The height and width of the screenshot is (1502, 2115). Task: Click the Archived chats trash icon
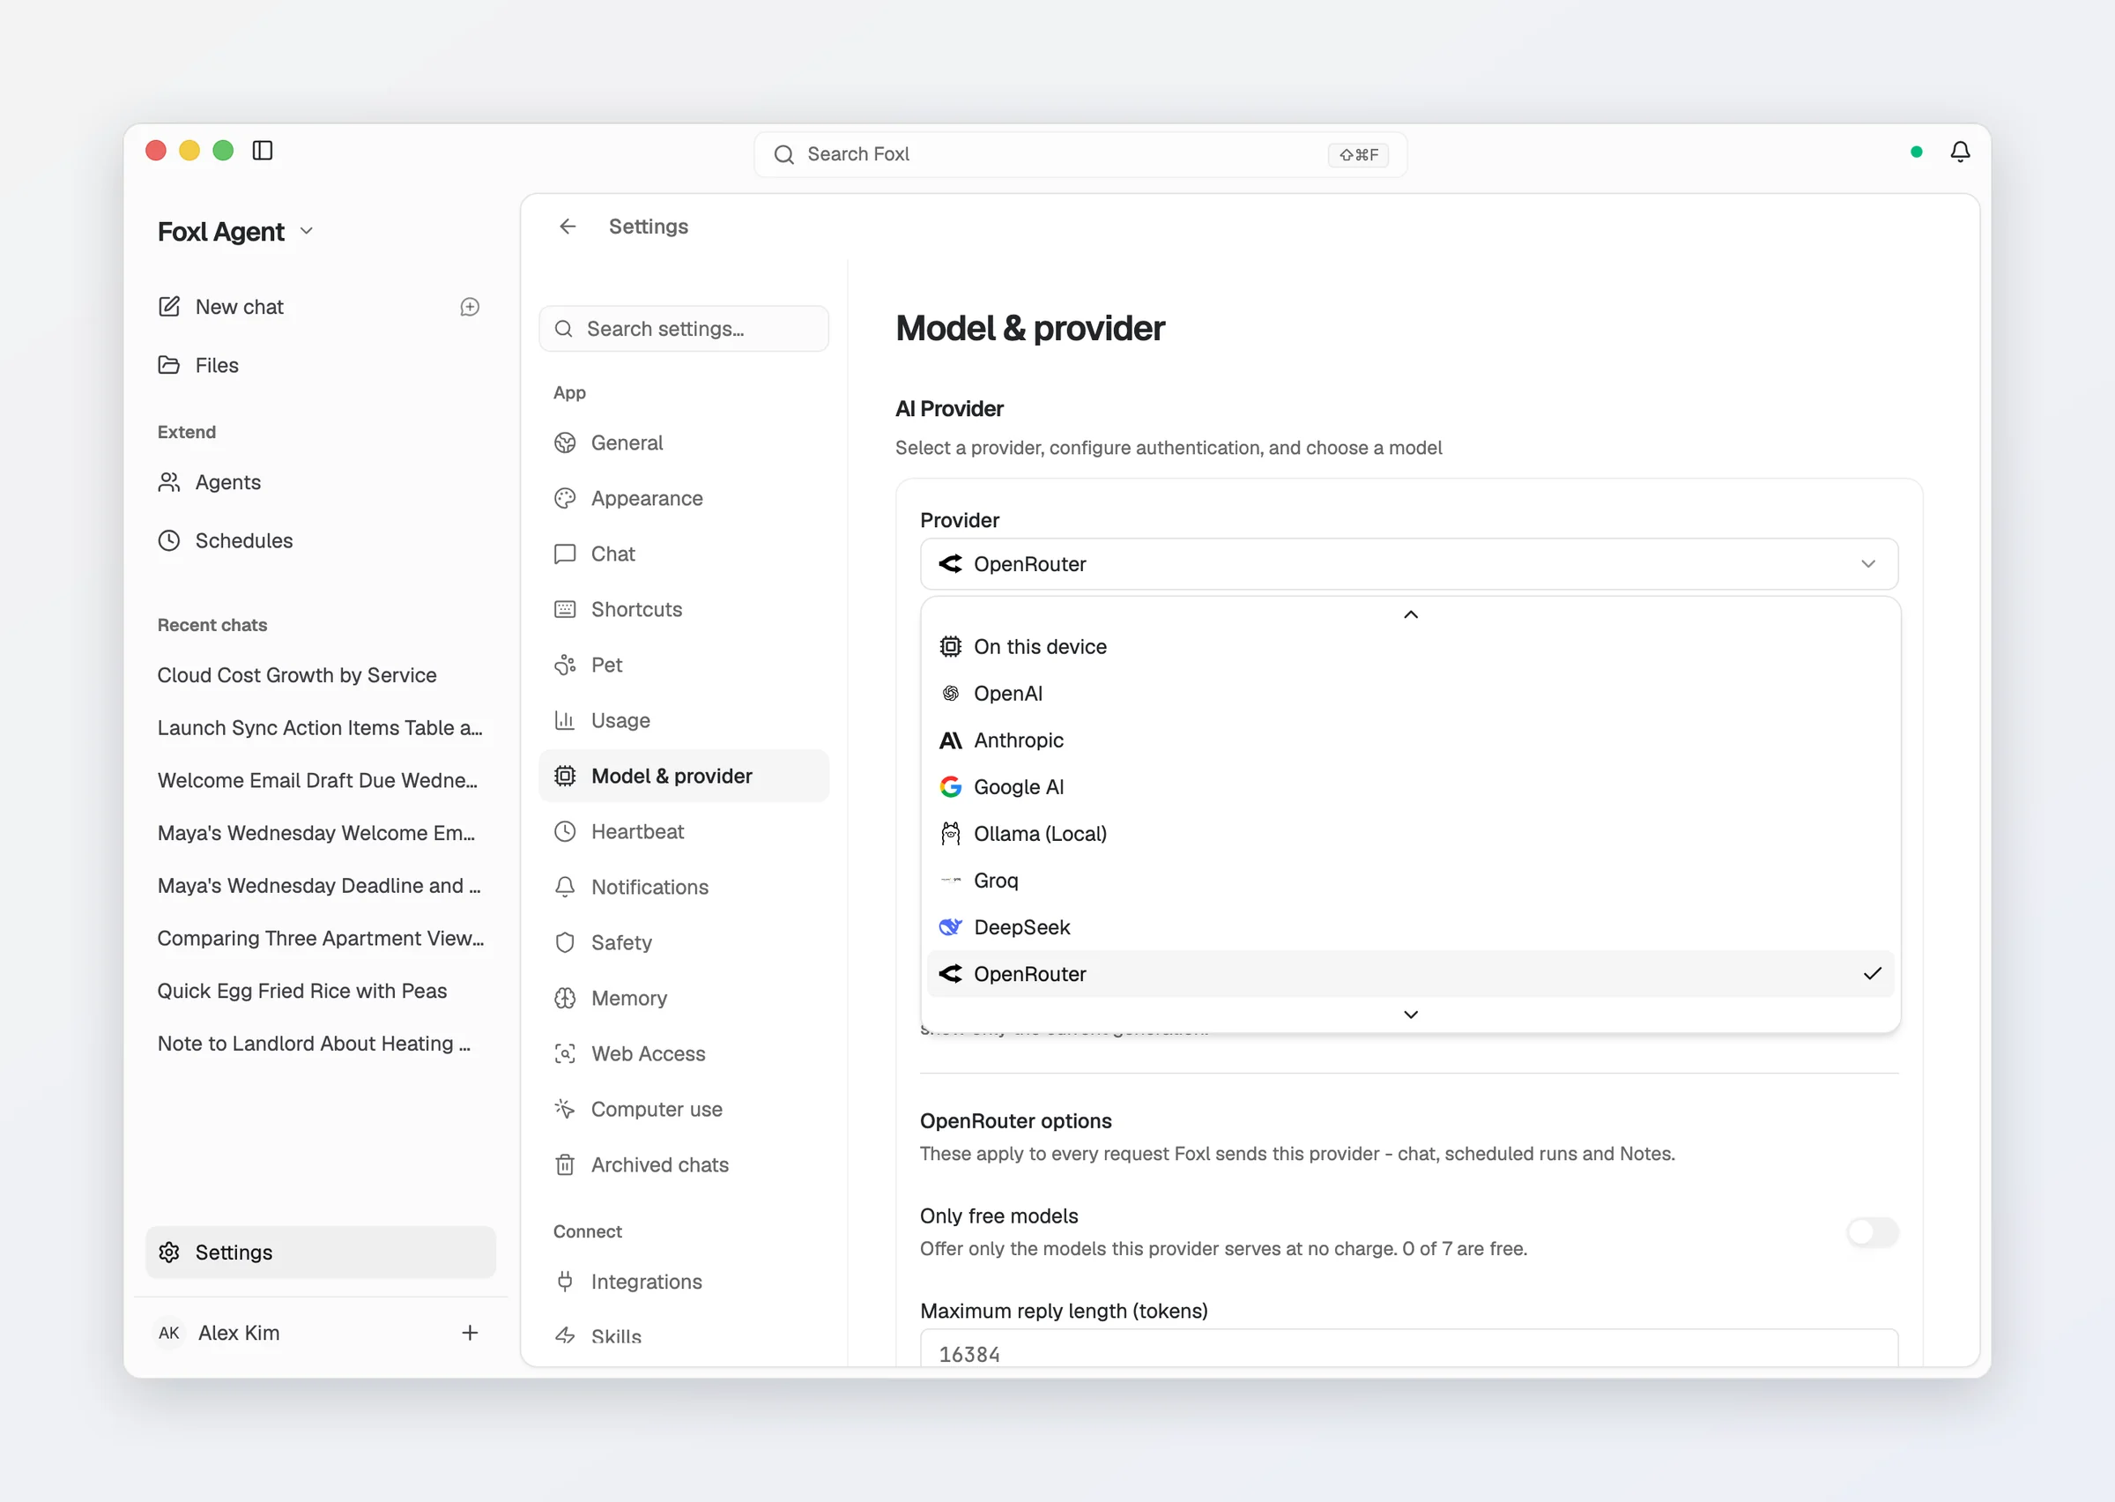tap(565, 1164)
